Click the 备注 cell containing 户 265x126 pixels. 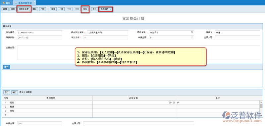pos(218,103)
